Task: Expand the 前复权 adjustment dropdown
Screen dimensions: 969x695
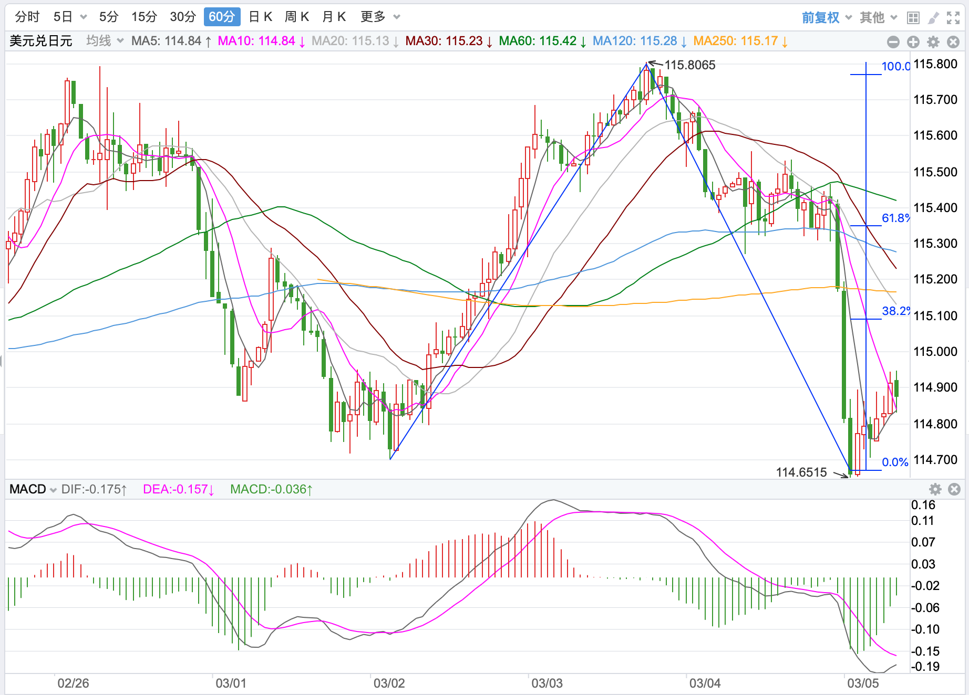Action: 827,18
